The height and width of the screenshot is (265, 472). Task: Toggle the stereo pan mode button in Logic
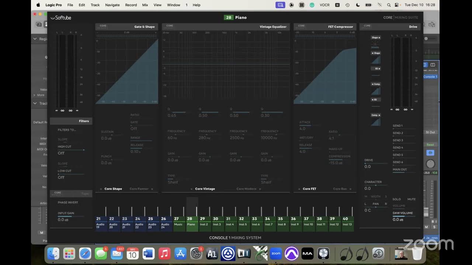click(x=430, y=153)
